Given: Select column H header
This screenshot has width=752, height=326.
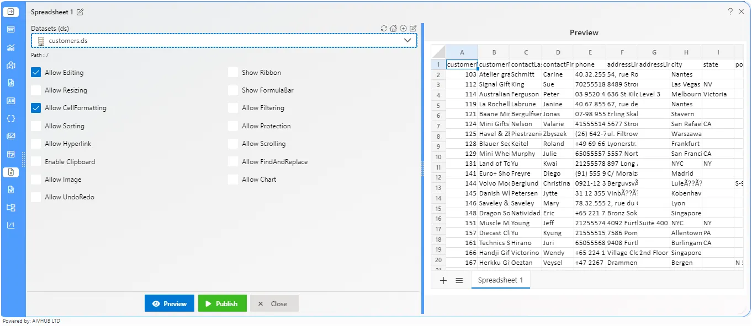Looking at the screenshot, I should click(686, 52).
